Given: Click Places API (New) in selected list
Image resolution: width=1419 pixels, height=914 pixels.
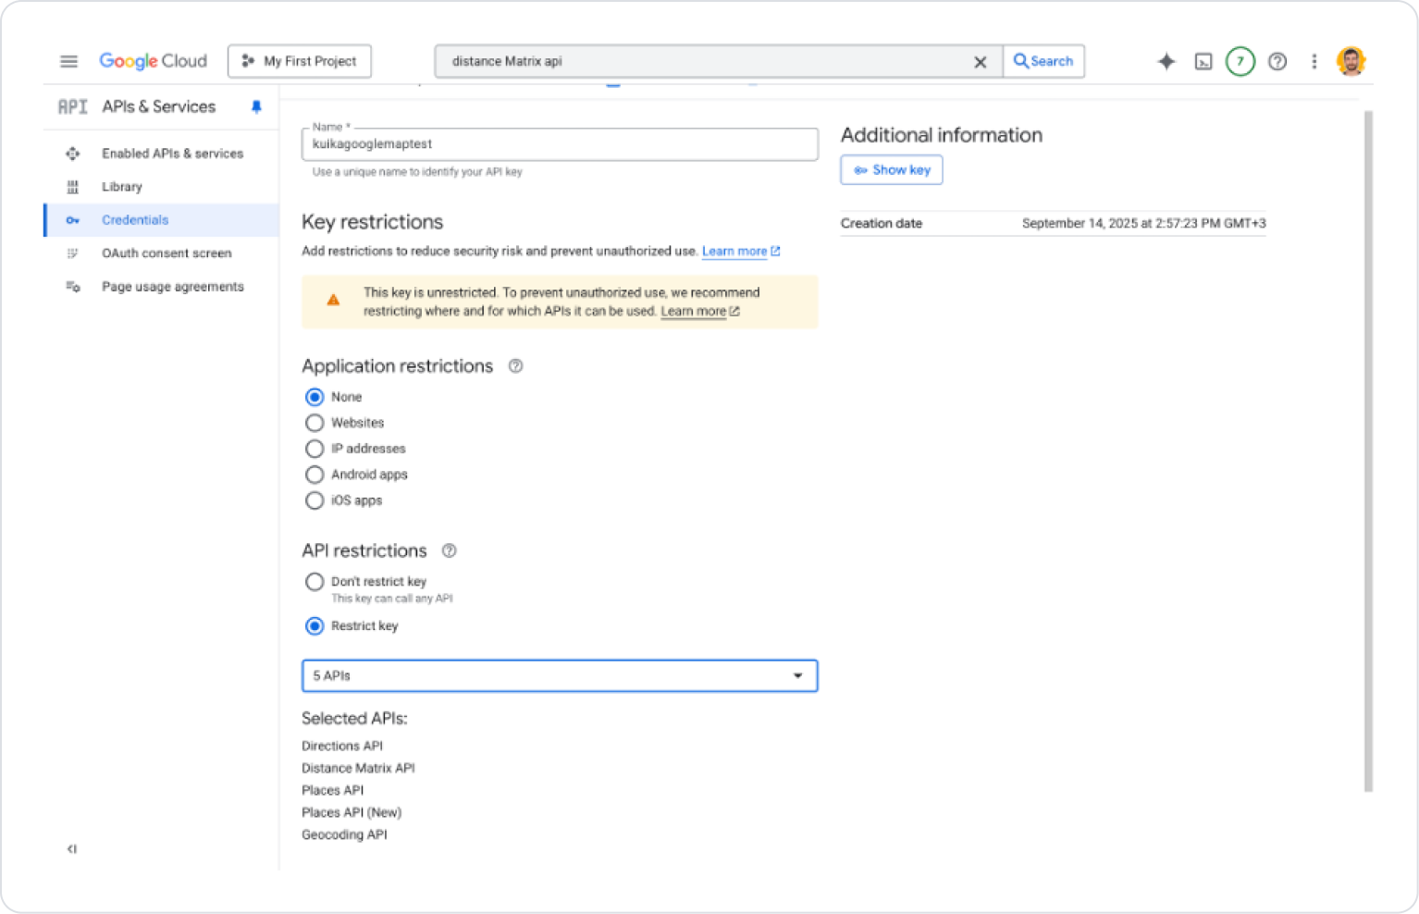Looking at the screenshot, I should point(352,812).
